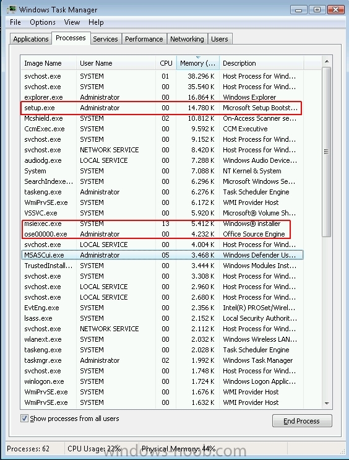Click the scrollbar down arrow
The width and height of the screenshot is (349, 460).
point(327,404)
